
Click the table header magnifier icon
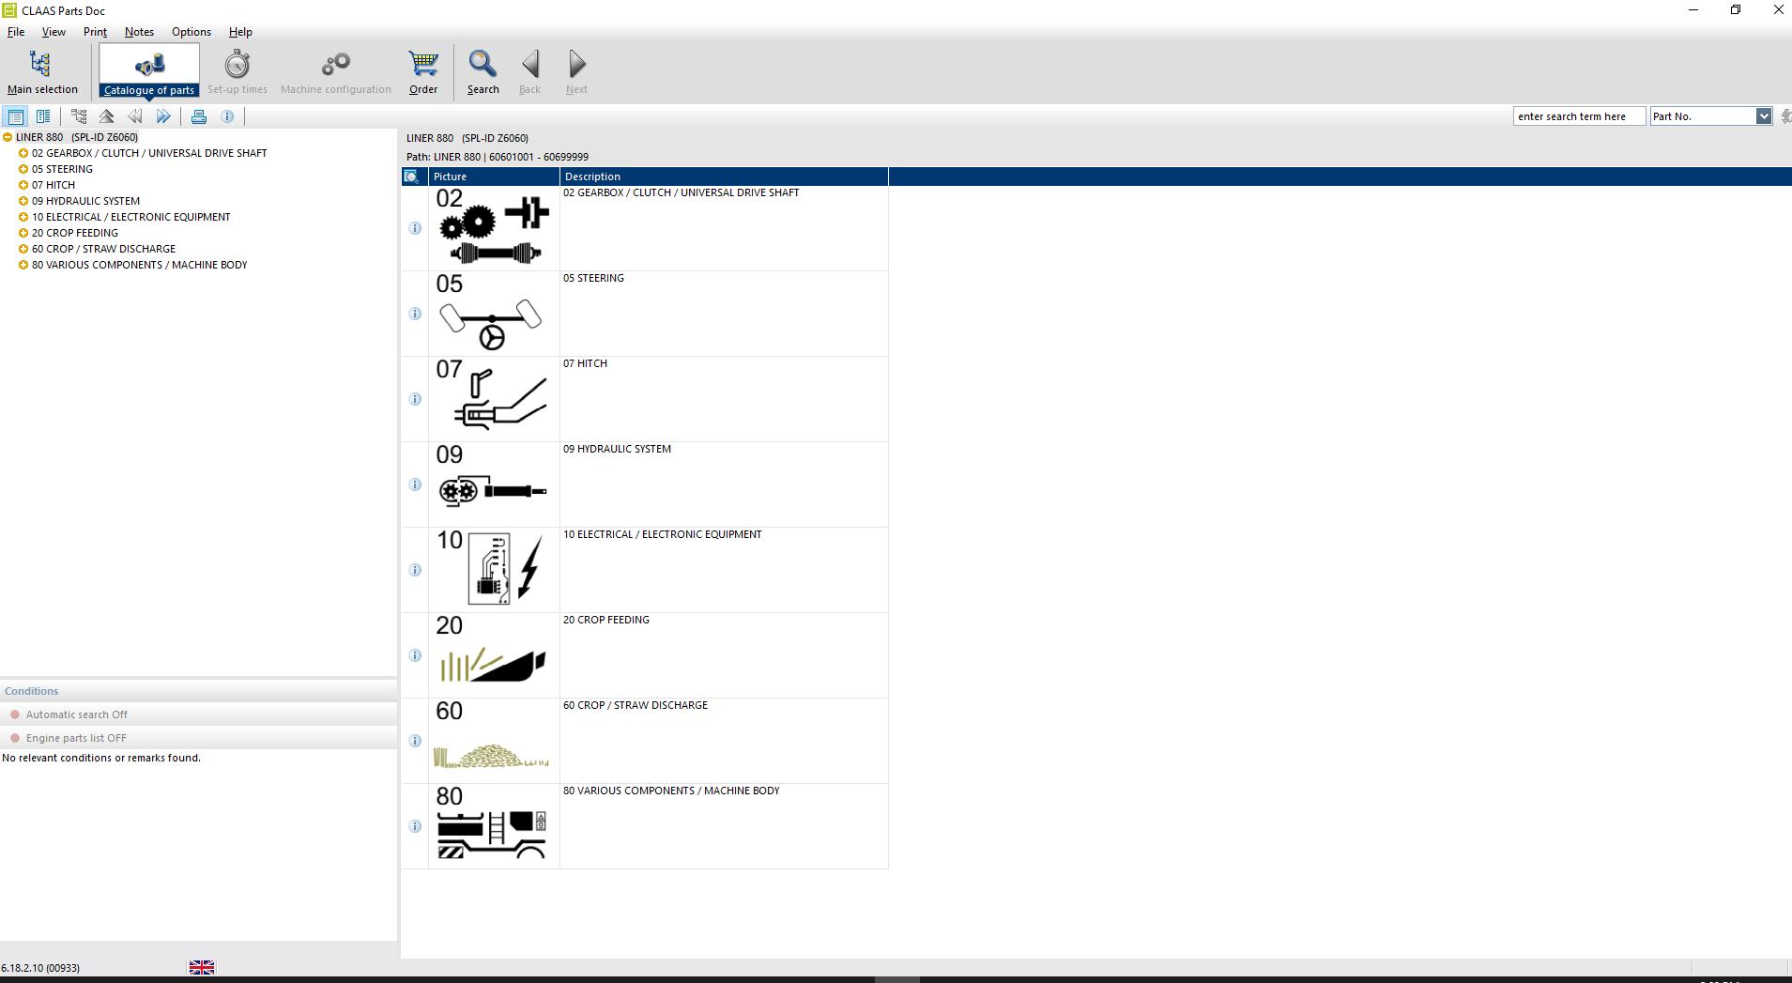(411, 177)
